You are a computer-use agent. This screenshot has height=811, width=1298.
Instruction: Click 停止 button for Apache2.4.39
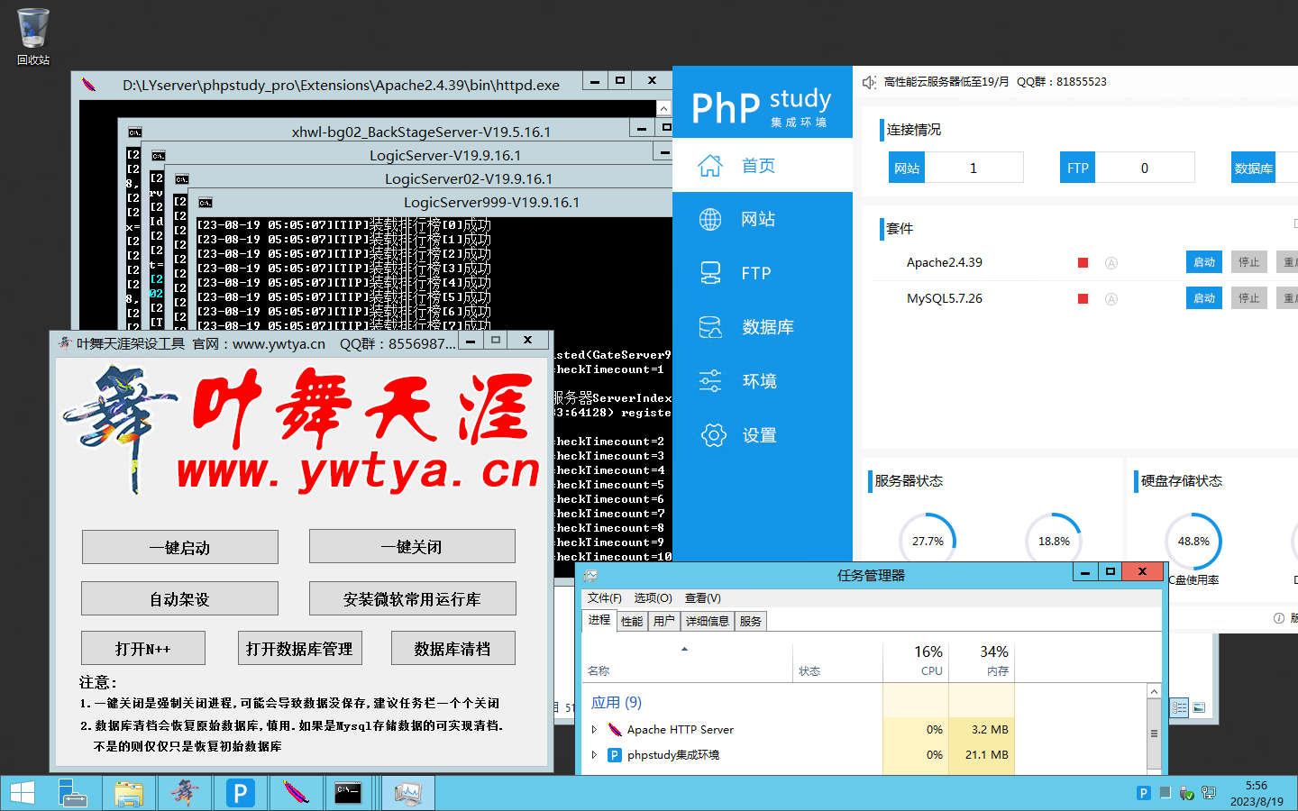coord(1249,262)
